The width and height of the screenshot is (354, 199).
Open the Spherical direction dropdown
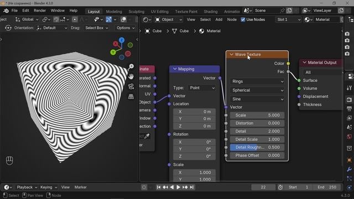coord(257,90)
